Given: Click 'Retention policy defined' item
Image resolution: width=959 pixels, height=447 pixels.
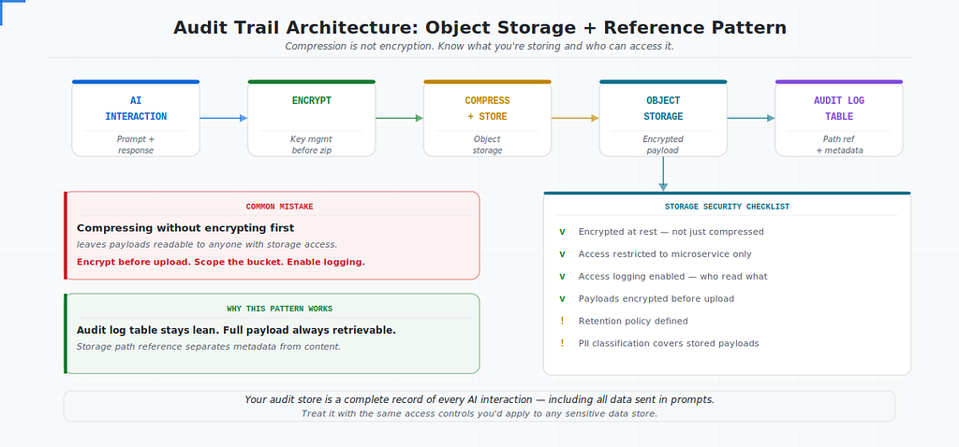Looking at the screenshot, I should pyautogui.click(x=633, y=321).
